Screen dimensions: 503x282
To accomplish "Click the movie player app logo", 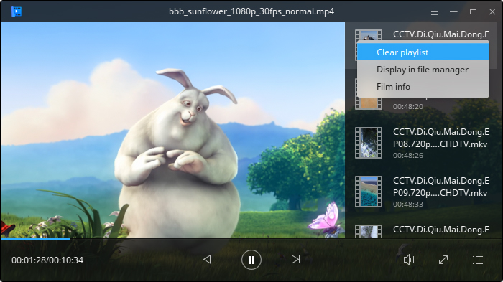I will 17,11.
